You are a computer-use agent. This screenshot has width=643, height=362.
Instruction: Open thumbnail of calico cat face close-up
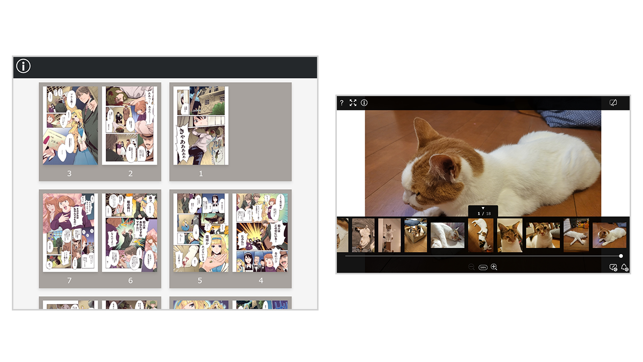[x=510, y=235]
